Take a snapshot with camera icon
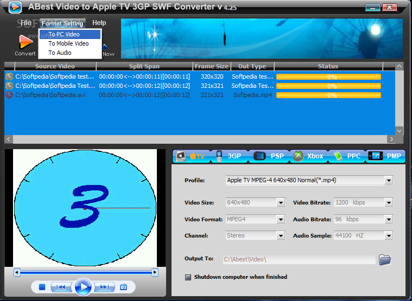This screenshot has width=412, height=301. pyautogui.click(x=123, y=287)
